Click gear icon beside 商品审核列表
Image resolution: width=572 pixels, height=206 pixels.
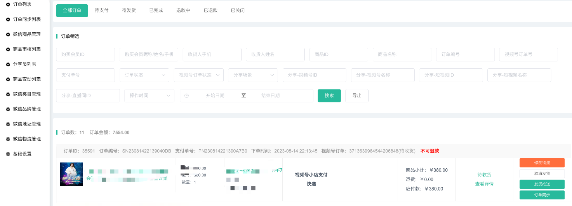point(8,49)
